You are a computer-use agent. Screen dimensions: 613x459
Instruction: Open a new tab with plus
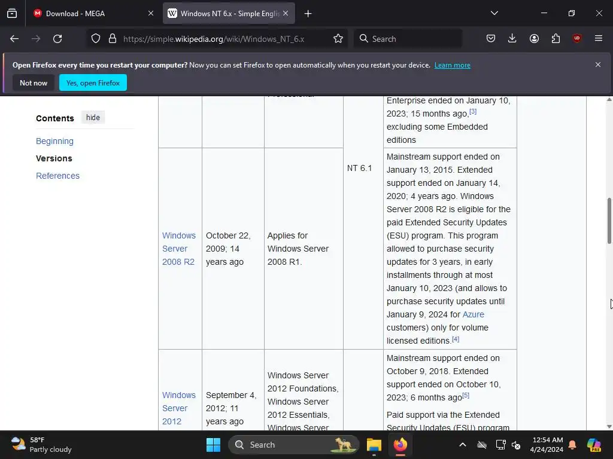coord(308,14)
